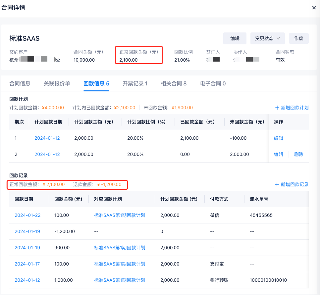Edit the first-period payment plan row

(279, 138)
